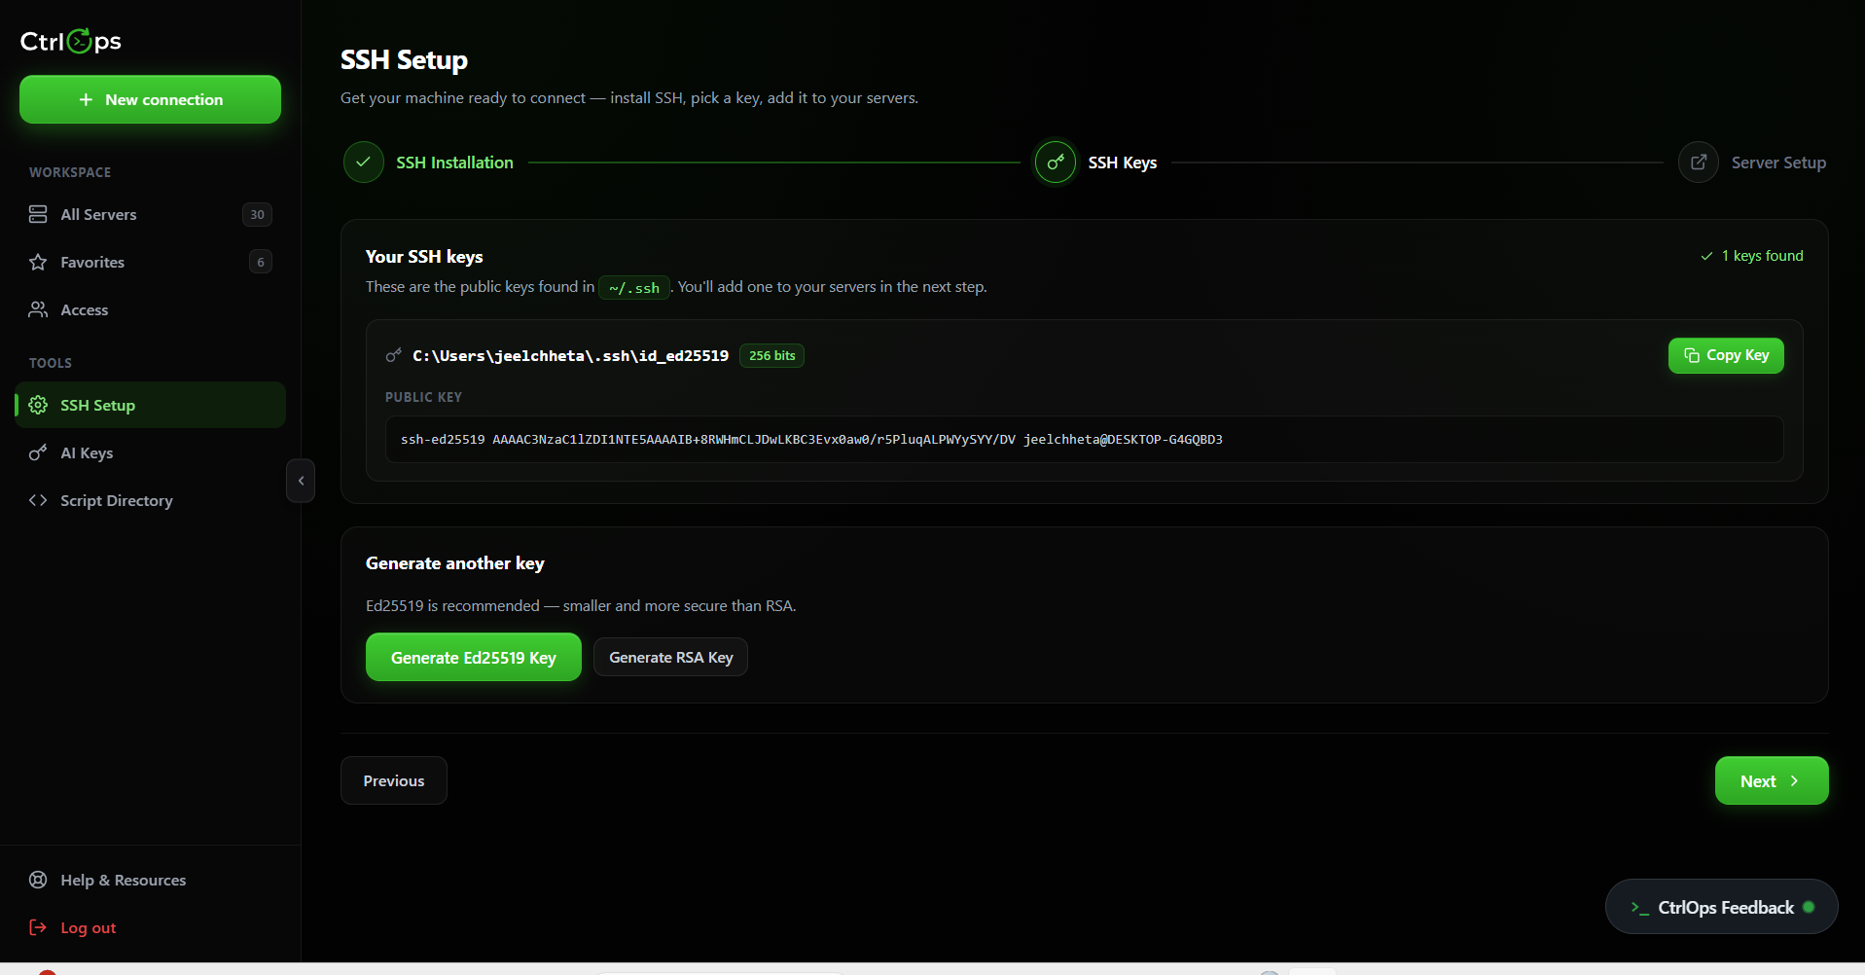The height and width of the screenshot is (975, 1865).
Task: Open the CtrlOps Feedback widget
Action: click(x=1721, y=907)
